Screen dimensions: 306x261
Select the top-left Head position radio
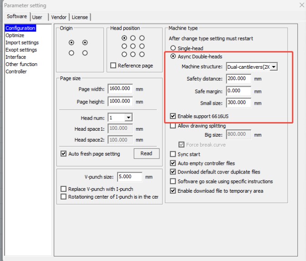[124, 38]
